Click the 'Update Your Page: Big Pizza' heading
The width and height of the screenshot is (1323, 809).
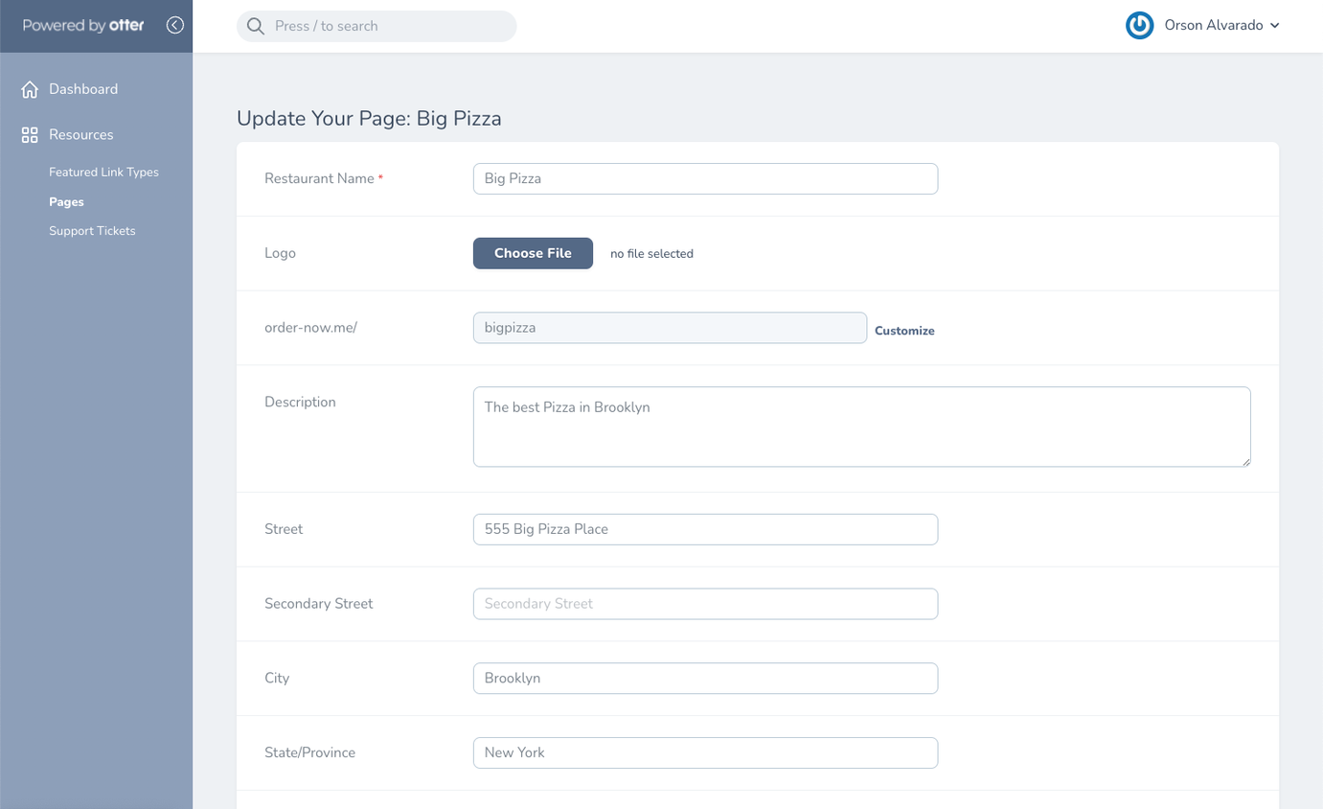(369, 119)
